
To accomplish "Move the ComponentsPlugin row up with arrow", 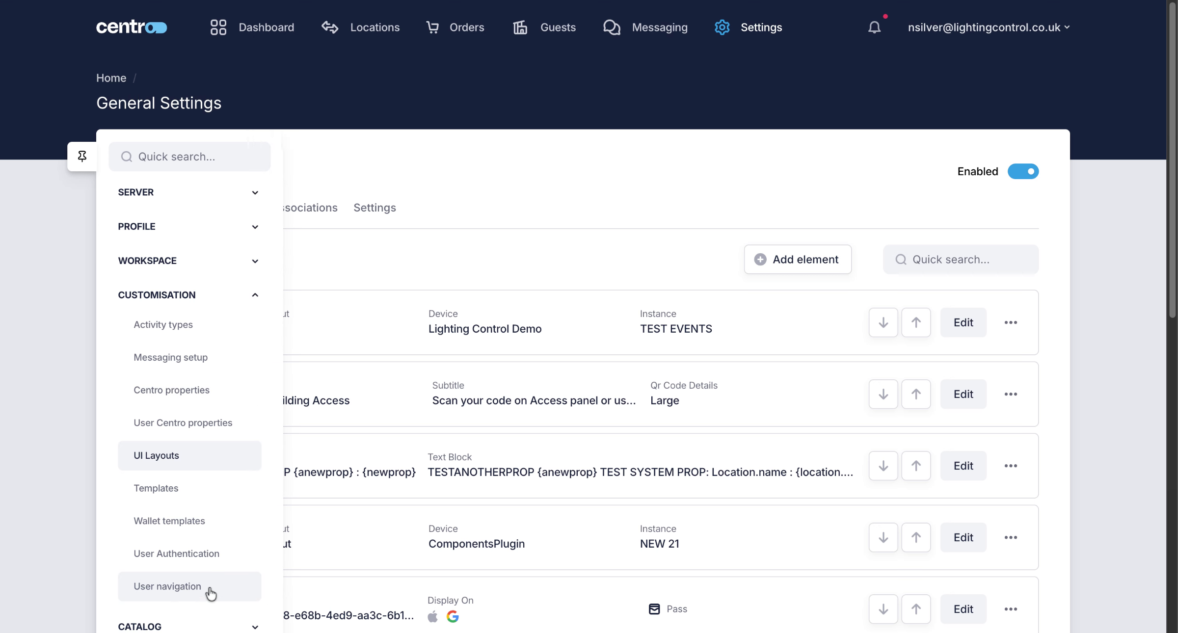I will [916, 537].
